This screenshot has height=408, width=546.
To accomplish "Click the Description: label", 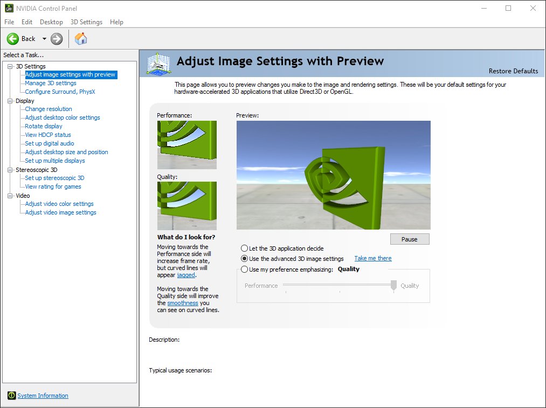I will (x=164, y=340).
